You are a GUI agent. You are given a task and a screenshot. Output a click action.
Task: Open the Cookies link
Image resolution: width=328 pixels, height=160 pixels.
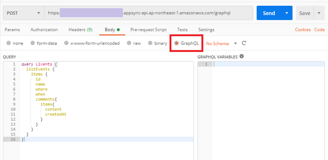point(303,29)
